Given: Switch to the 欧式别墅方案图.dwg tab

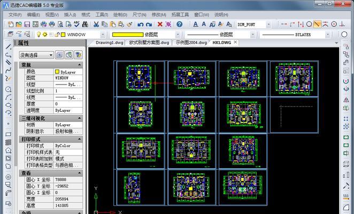Looking at the screenshot, I should (x=149, y=42).
